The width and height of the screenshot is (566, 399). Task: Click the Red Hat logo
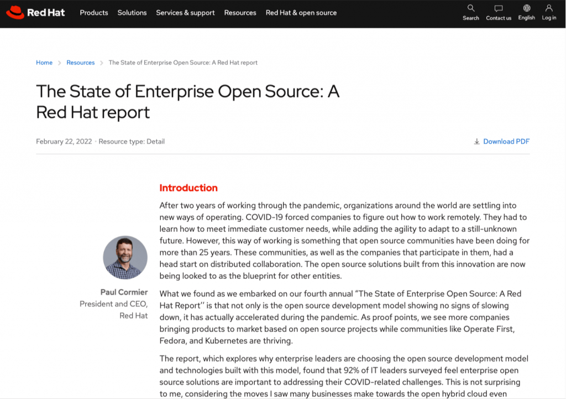point(35,13)
